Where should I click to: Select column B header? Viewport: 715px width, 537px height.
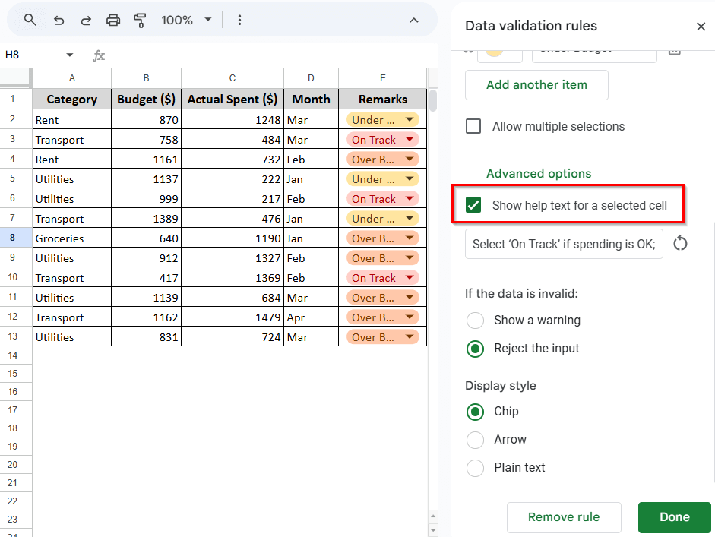pyautogui.click(x=146, y=78)
